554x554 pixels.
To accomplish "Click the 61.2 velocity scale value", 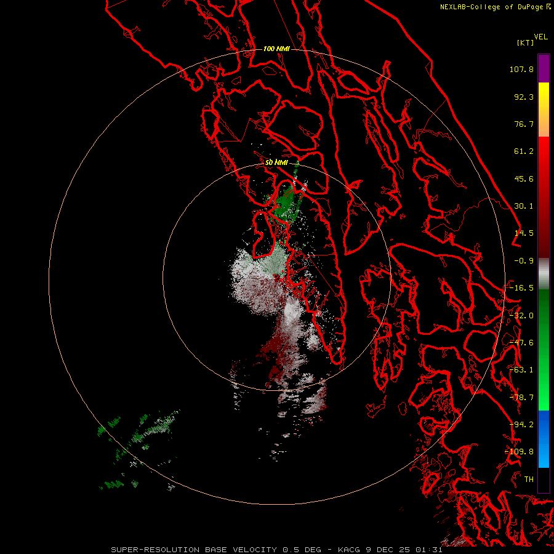I will (x=524, y=151).
